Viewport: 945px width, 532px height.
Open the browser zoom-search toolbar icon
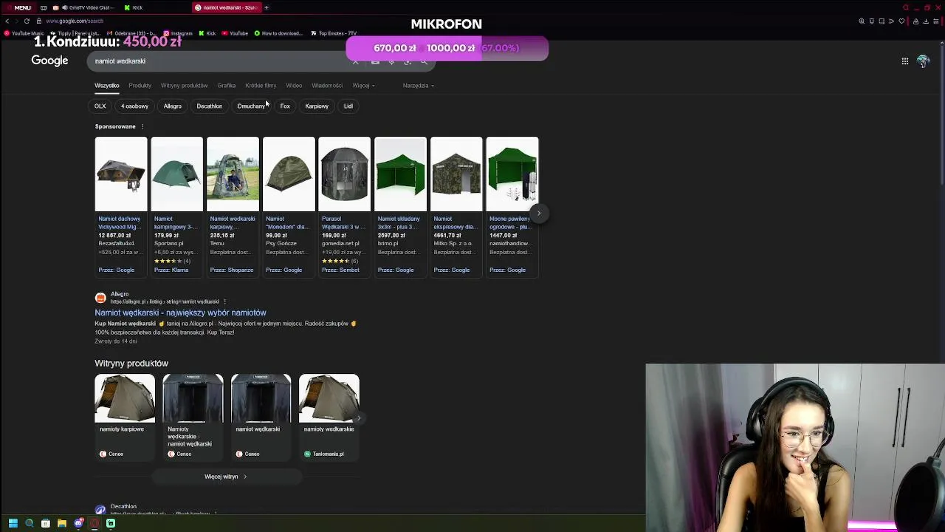click(x=862, y=21)
